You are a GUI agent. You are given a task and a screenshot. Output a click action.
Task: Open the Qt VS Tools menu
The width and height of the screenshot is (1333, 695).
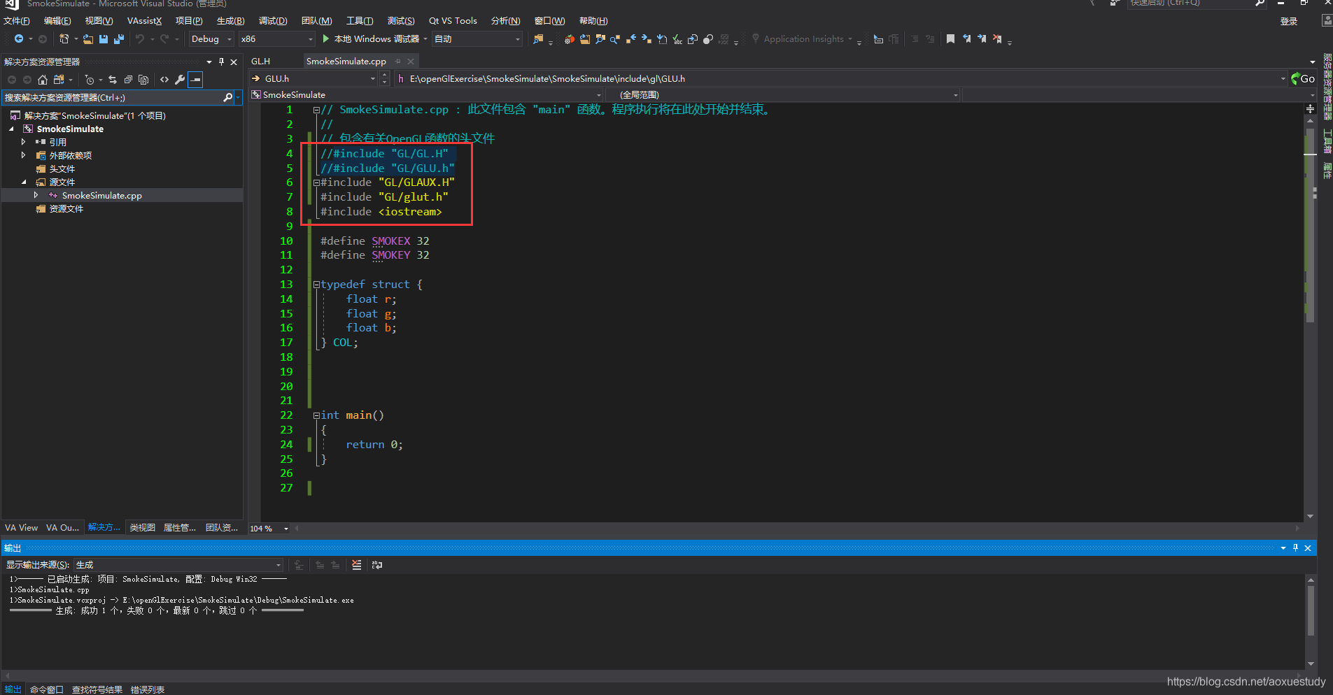[453, 21]
